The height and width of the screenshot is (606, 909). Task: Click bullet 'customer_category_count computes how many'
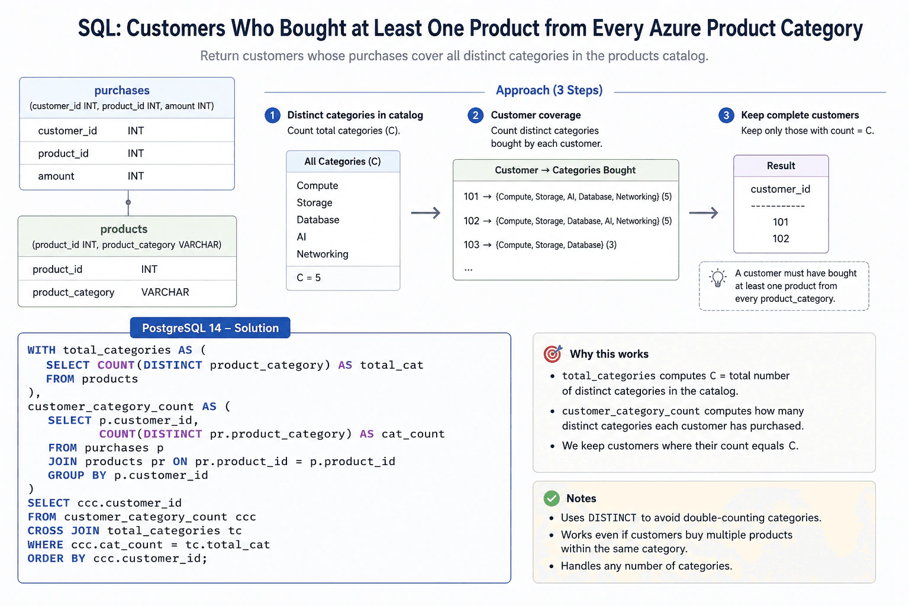pos(683,411)
